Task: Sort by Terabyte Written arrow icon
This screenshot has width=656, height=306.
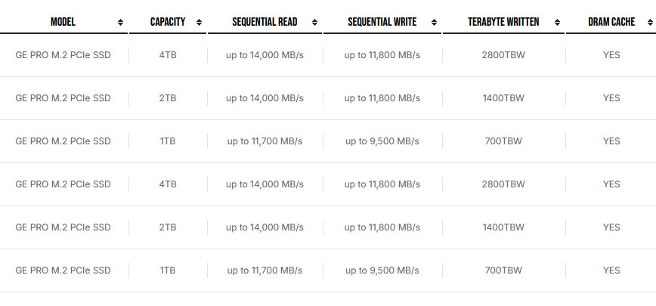Action: tap(557, 23)
